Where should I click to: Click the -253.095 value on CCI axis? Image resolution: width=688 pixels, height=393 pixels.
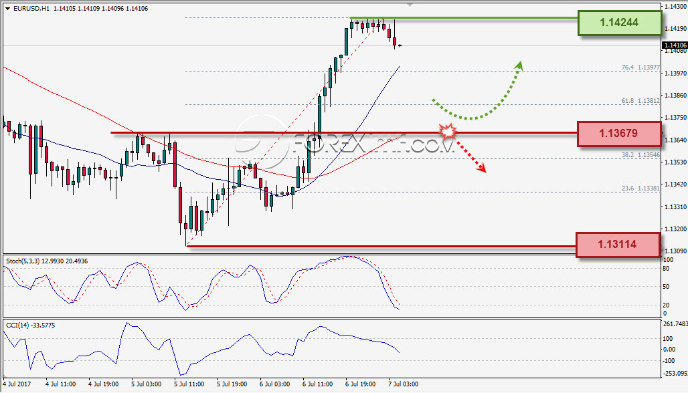[675, 374]
